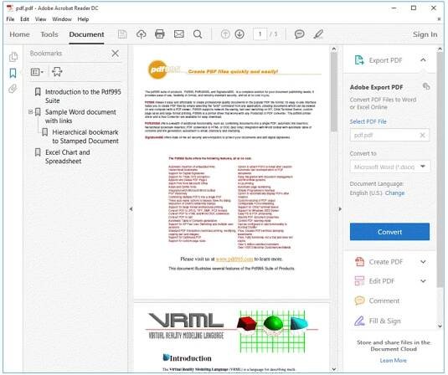Open Sample Word document with links bookmark
448x375 pixels.
80,116
